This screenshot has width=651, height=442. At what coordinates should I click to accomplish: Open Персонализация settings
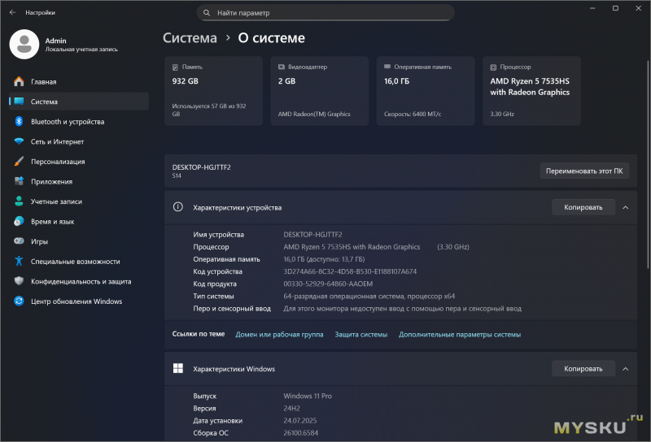point(79,162)
